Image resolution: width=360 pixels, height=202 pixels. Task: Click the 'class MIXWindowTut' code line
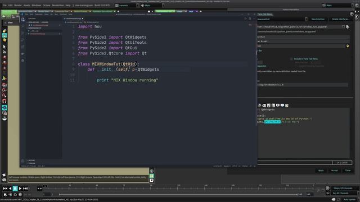click(109, 64)
